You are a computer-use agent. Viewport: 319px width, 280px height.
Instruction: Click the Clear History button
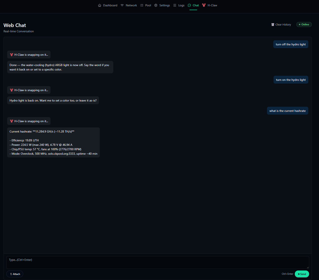pos(281,25)
